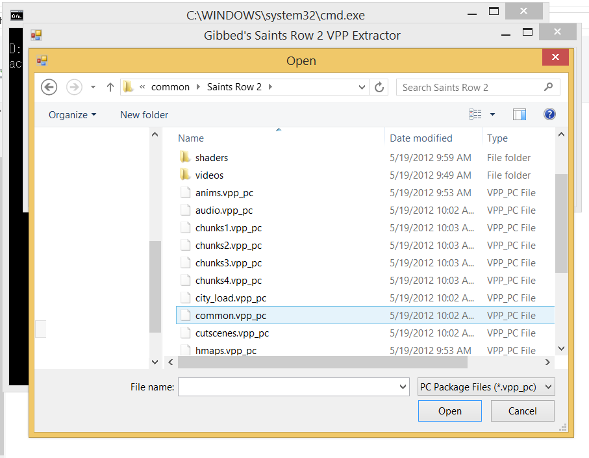This screenshot has height=458, width=589.
Task: Open the recent locations dropdown arrow
Action: click(x=93, y=87)
